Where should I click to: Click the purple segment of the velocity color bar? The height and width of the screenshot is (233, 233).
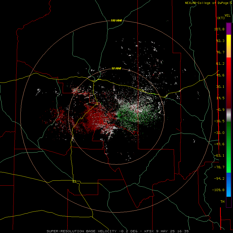229,29
